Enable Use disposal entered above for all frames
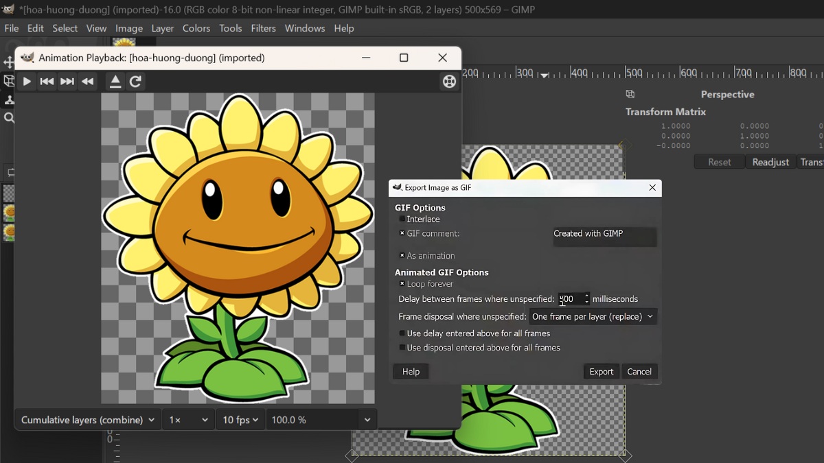Viewport: 824px width, 463px height. coord(402,348)
